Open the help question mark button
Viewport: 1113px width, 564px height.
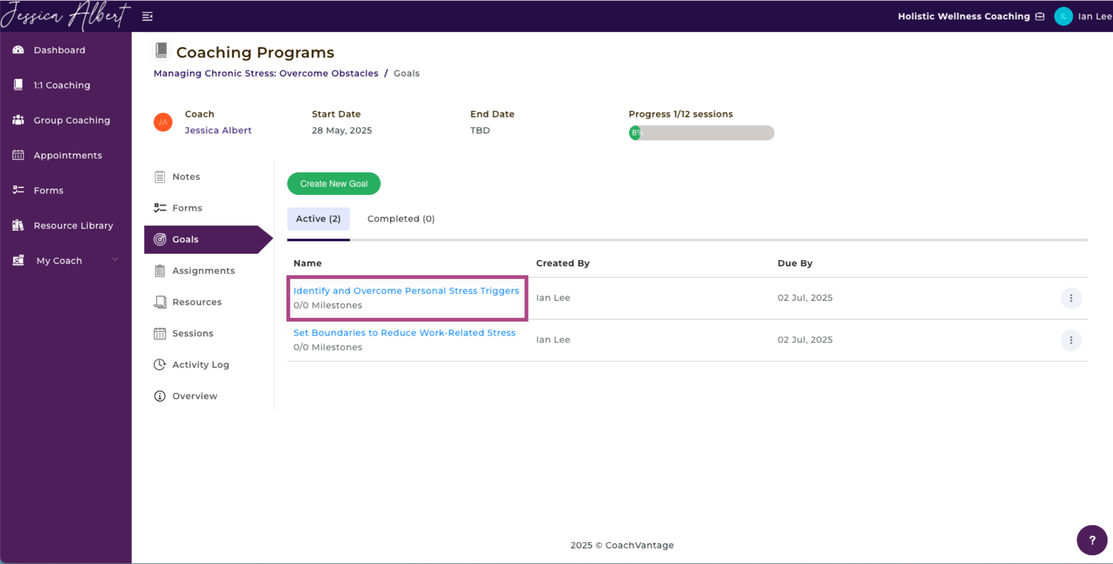(1092, 540)
